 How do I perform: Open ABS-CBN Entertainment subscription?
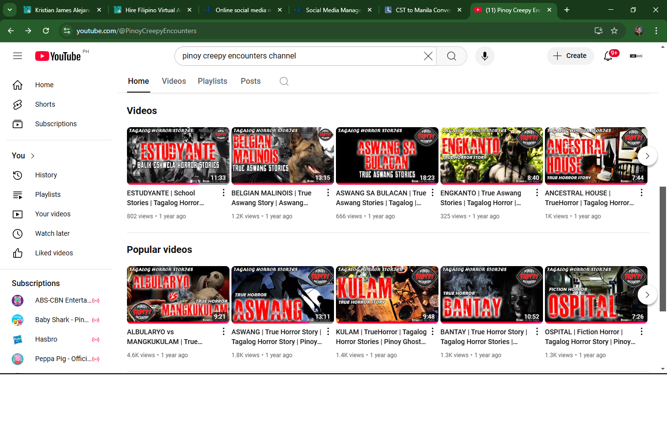pos(59,300)
